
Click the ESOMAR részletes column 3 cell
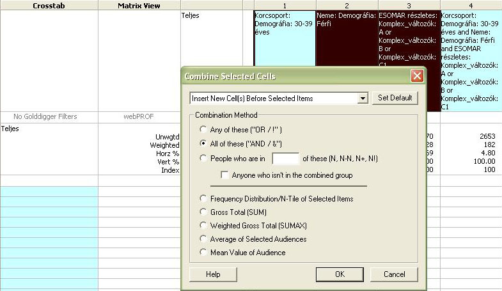click(409, 38)
